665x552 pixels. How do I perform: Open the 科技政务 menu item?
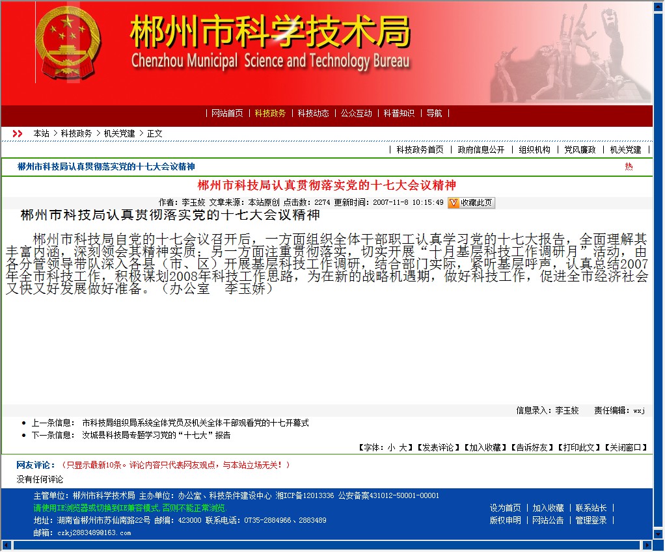point(270,113)
